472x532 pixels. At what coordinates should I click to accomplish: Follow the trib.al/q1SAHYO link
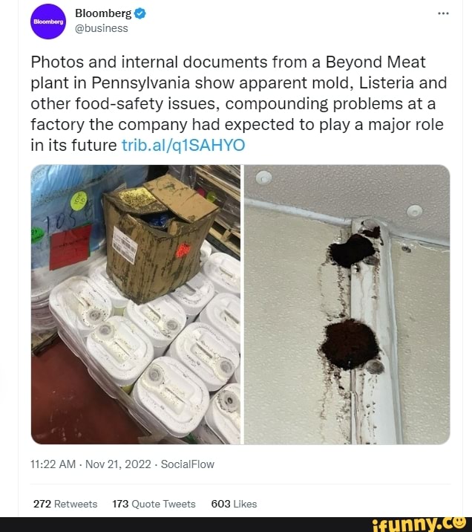tap(182, 145)
